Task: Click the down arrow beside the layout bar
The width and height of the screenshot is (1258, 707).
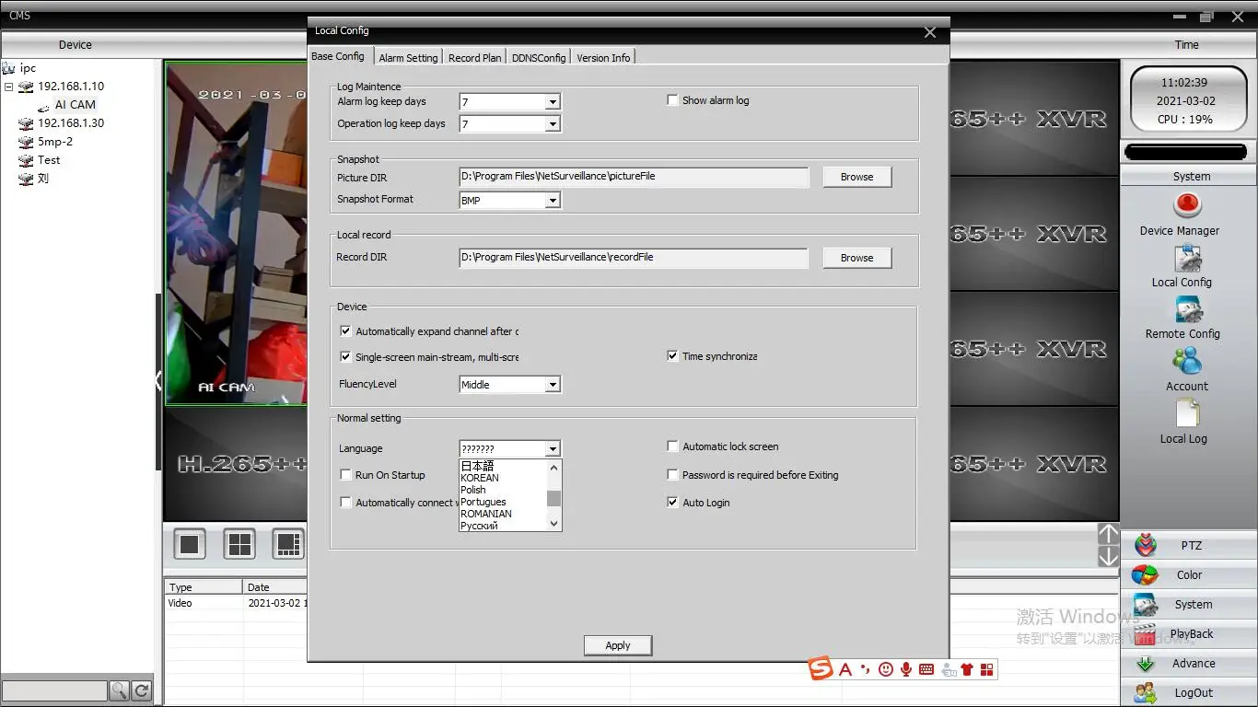Action: (x=1108, y=556)
